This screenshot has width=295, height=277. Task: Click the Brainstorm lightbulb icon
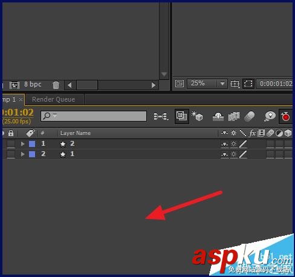270,117
